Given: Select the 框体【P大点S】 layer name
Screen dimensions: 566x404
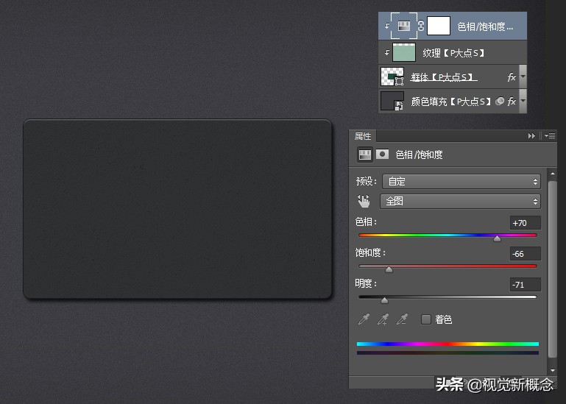Looking at the screenshot, I should (x=443, y=77).
